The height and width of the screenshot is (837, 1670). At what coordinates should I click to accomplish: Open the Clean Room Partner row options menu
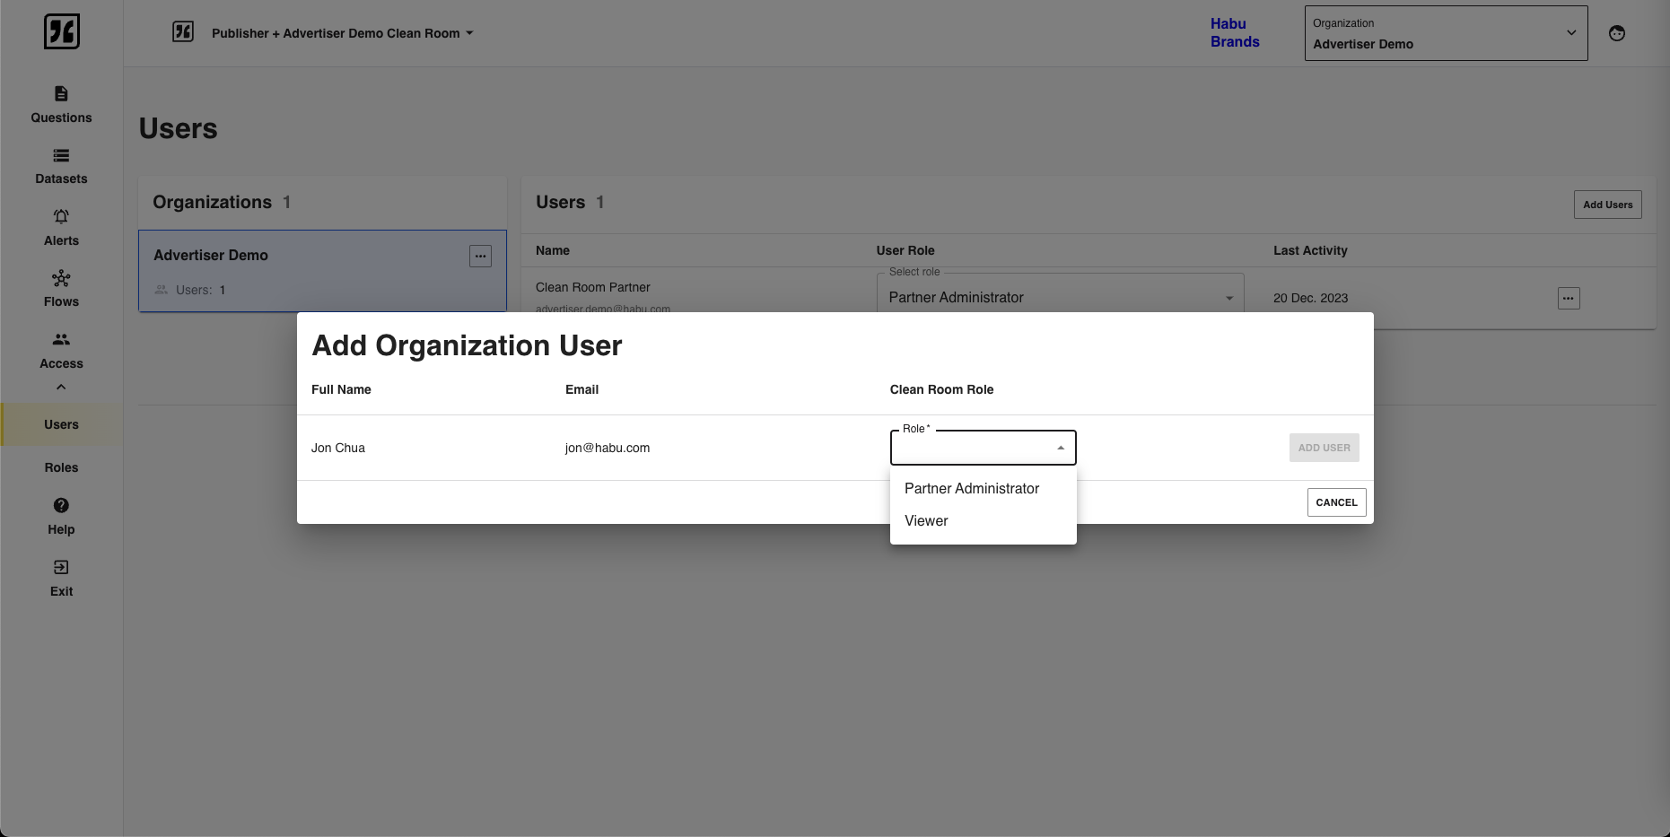pyautogui.click(x=1569, y=298)
